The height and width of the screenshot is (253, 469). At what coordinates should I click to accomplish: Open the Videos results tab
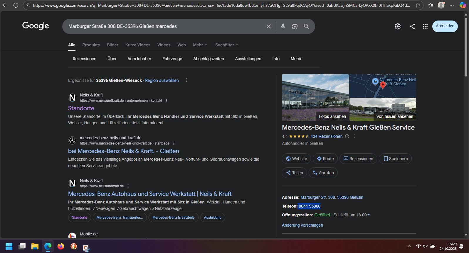coord(164,45)
